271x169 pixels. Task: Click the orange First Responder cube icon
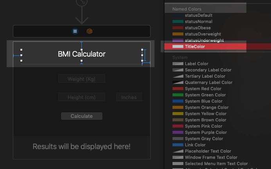[90, 31]
